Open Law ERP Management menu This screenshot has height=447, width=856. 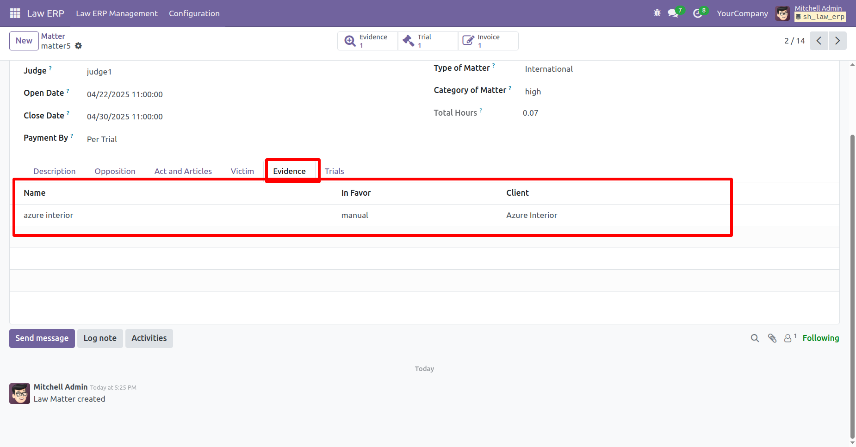[x=117, y=13]
